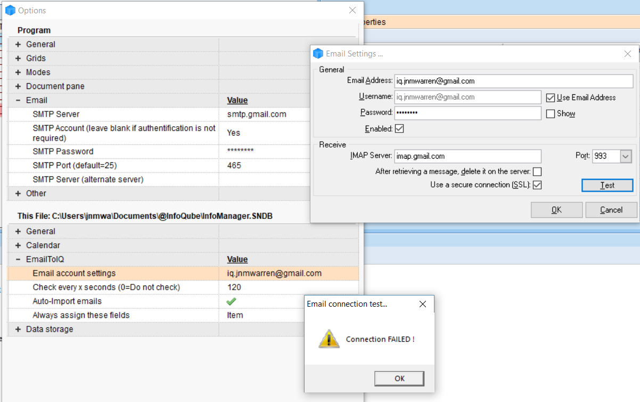This screenshot has height=402, width=640.
Task: Collapse the EmailToIQ section
Action: coord(18,259)
